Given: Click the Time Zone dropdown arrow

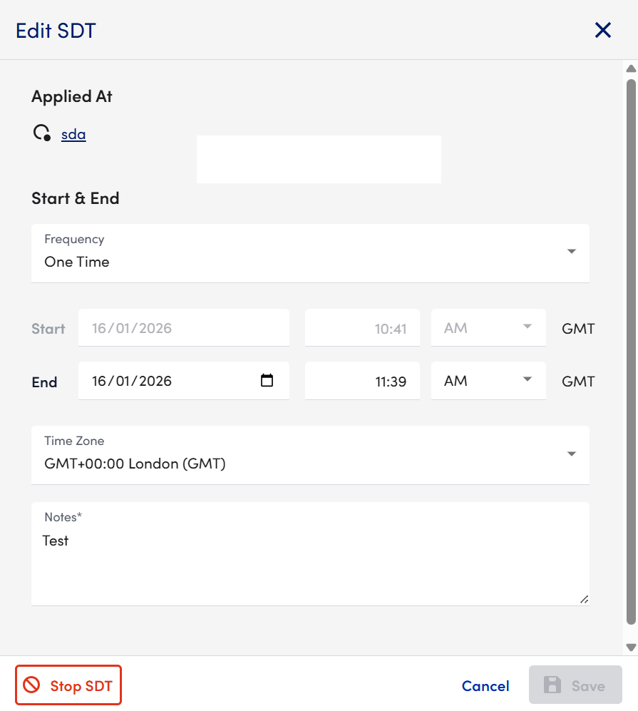Looking at the screenshot, I should pos(571,454).
